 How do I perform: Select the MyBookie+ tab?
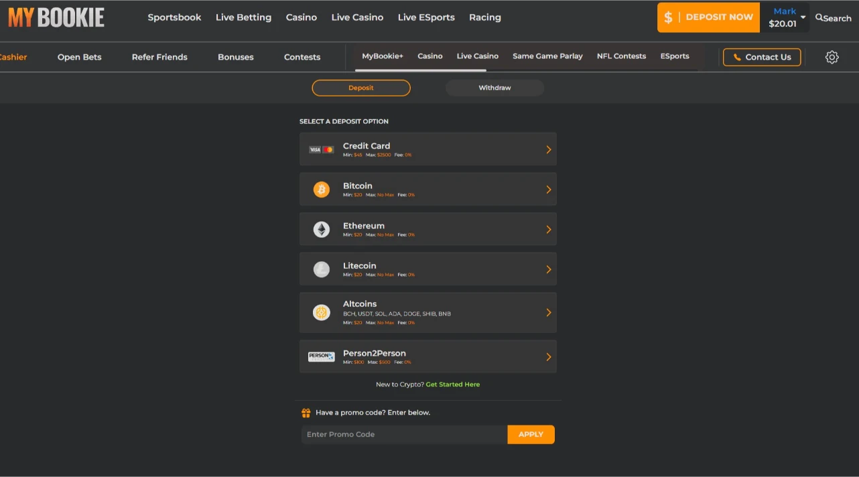coord(383,56)
